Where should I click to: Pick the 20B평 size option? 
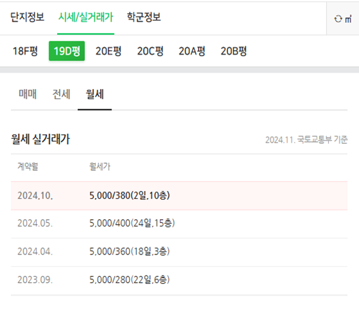point(233,51)
